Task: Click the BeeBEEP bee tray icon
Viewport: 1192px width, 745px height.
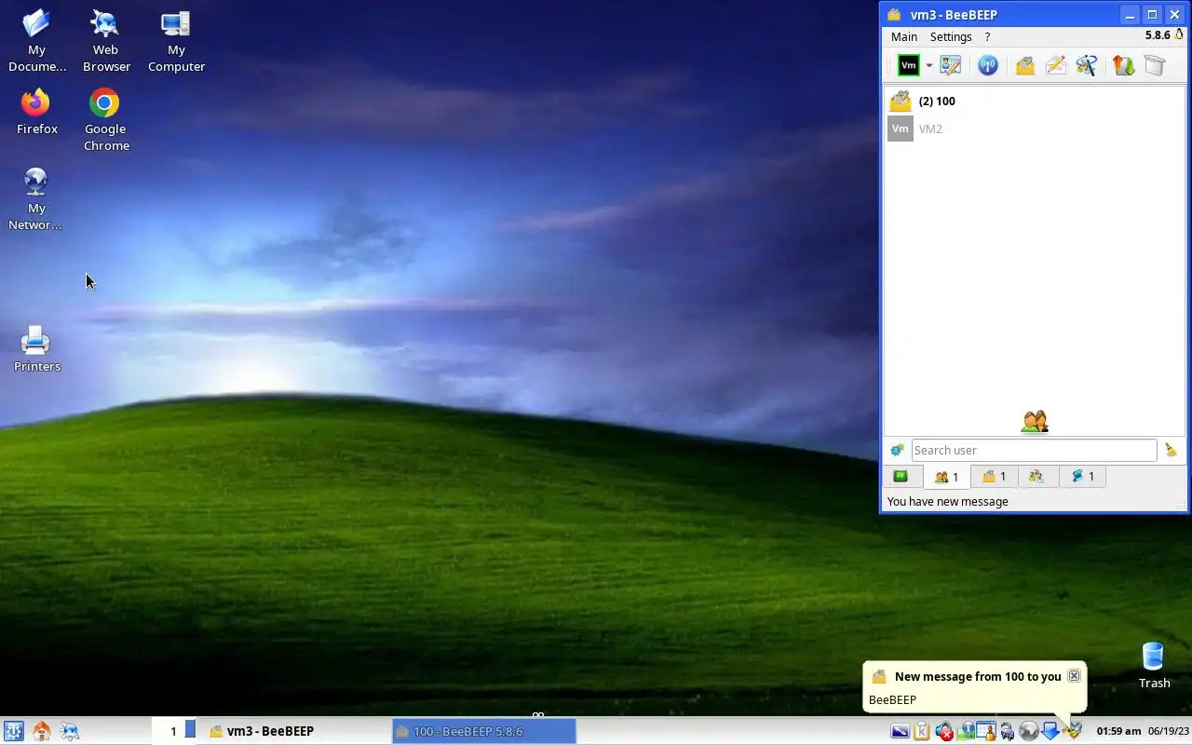Action: [1073, 731]
